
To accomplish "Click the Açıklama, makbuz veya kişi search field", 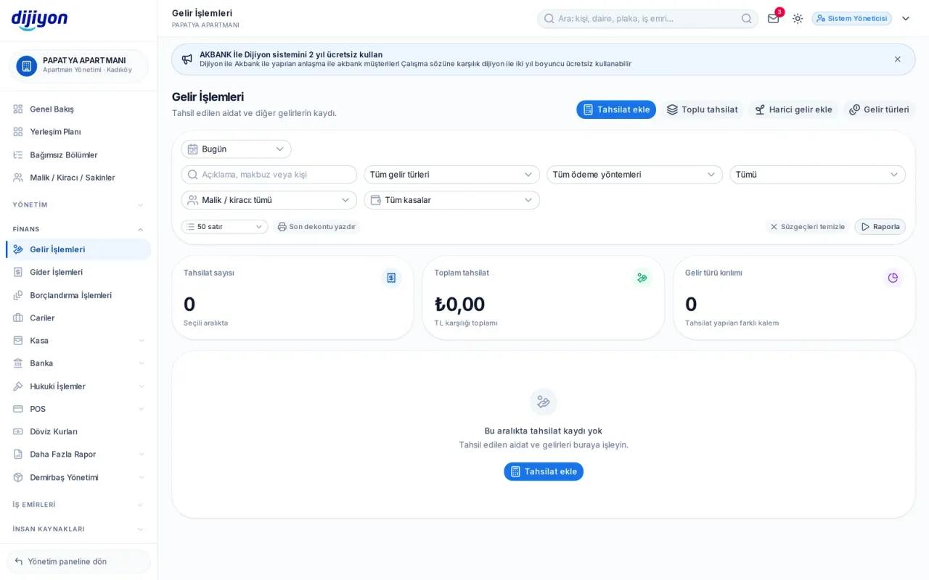I will (x=269, y=175).
